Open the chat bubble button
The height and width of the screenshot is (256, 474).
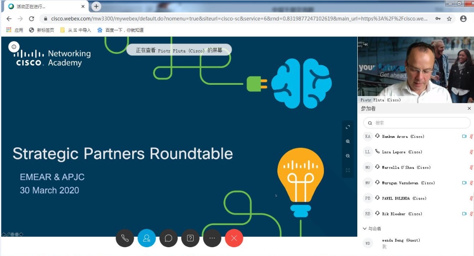tap(168, 238)
